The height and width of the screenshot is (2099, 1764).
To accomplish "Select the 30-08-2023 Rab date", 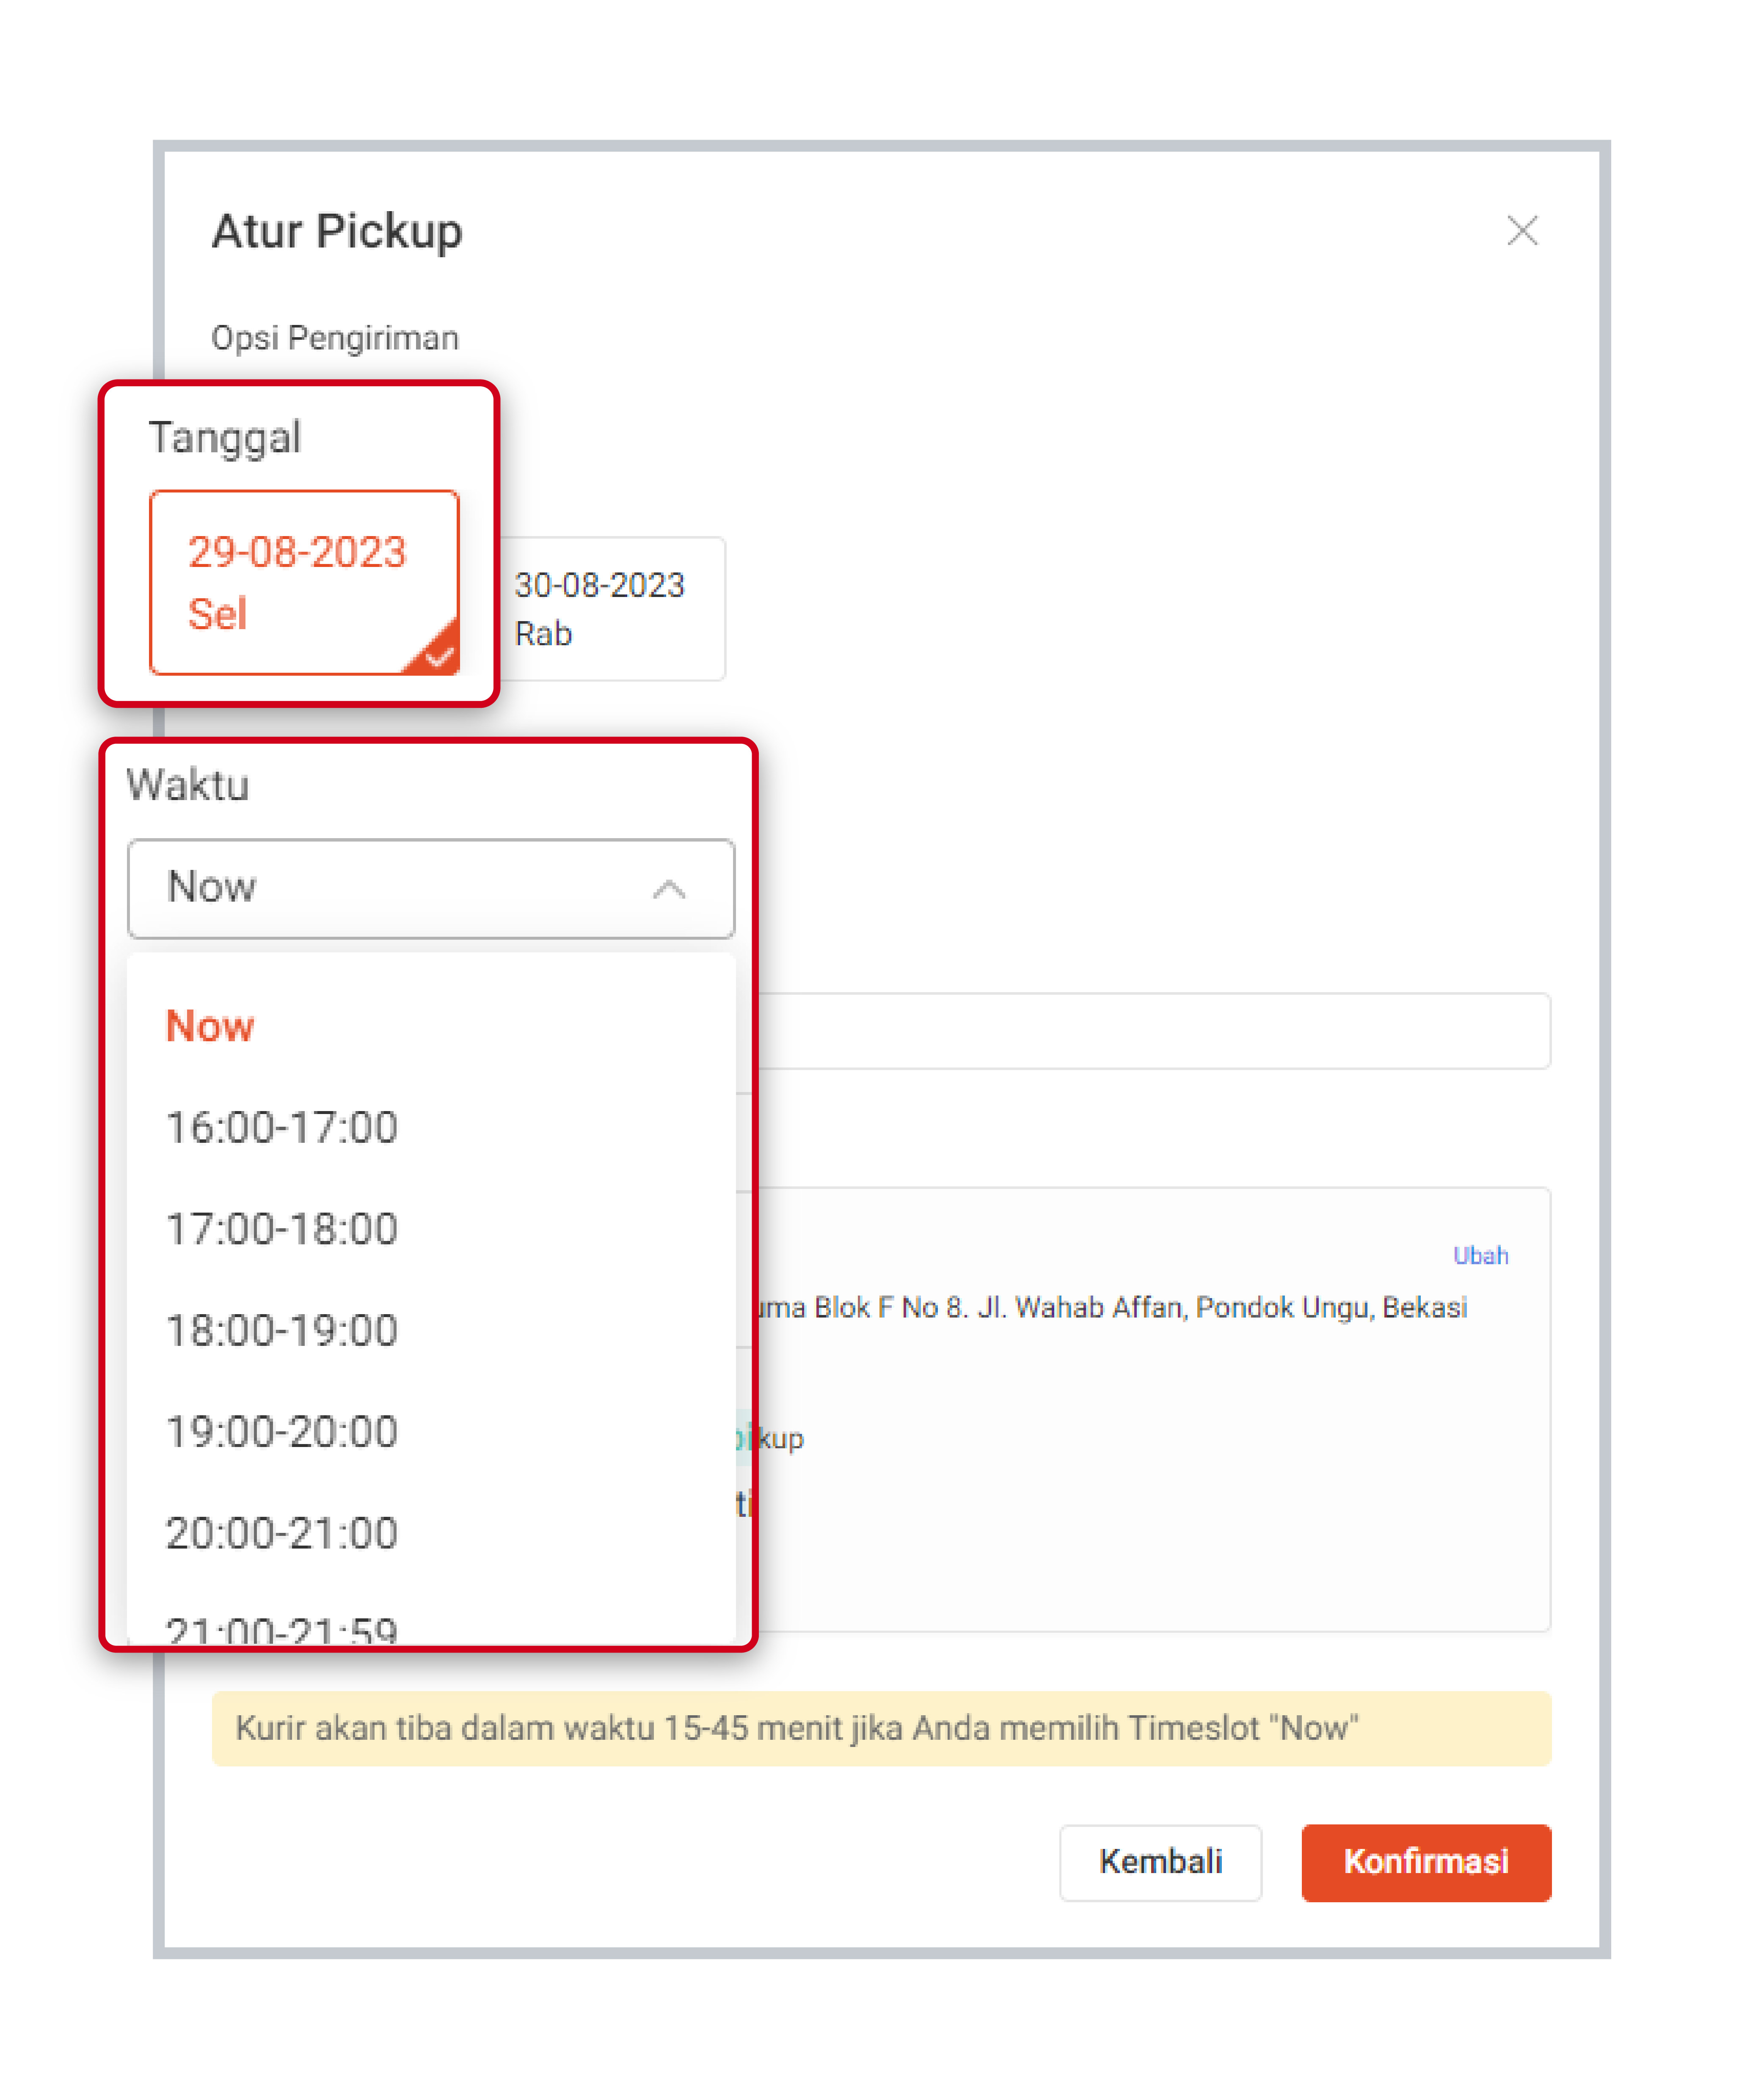I will (x=612, y=609).
